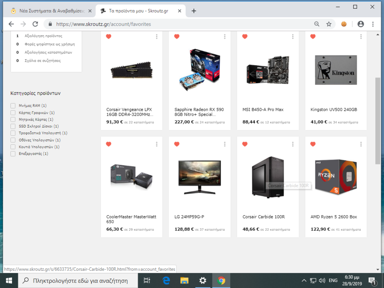384x288 pixels.
Task: Click heart icon on Kingston UV500 240GB card
Action: coord(313,36)
